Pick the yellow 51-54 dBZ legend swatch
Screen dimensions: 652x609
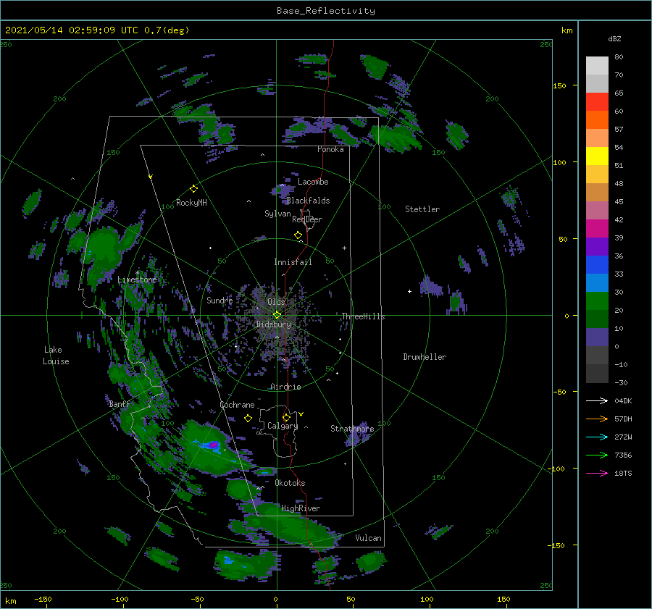coord(597,156)
